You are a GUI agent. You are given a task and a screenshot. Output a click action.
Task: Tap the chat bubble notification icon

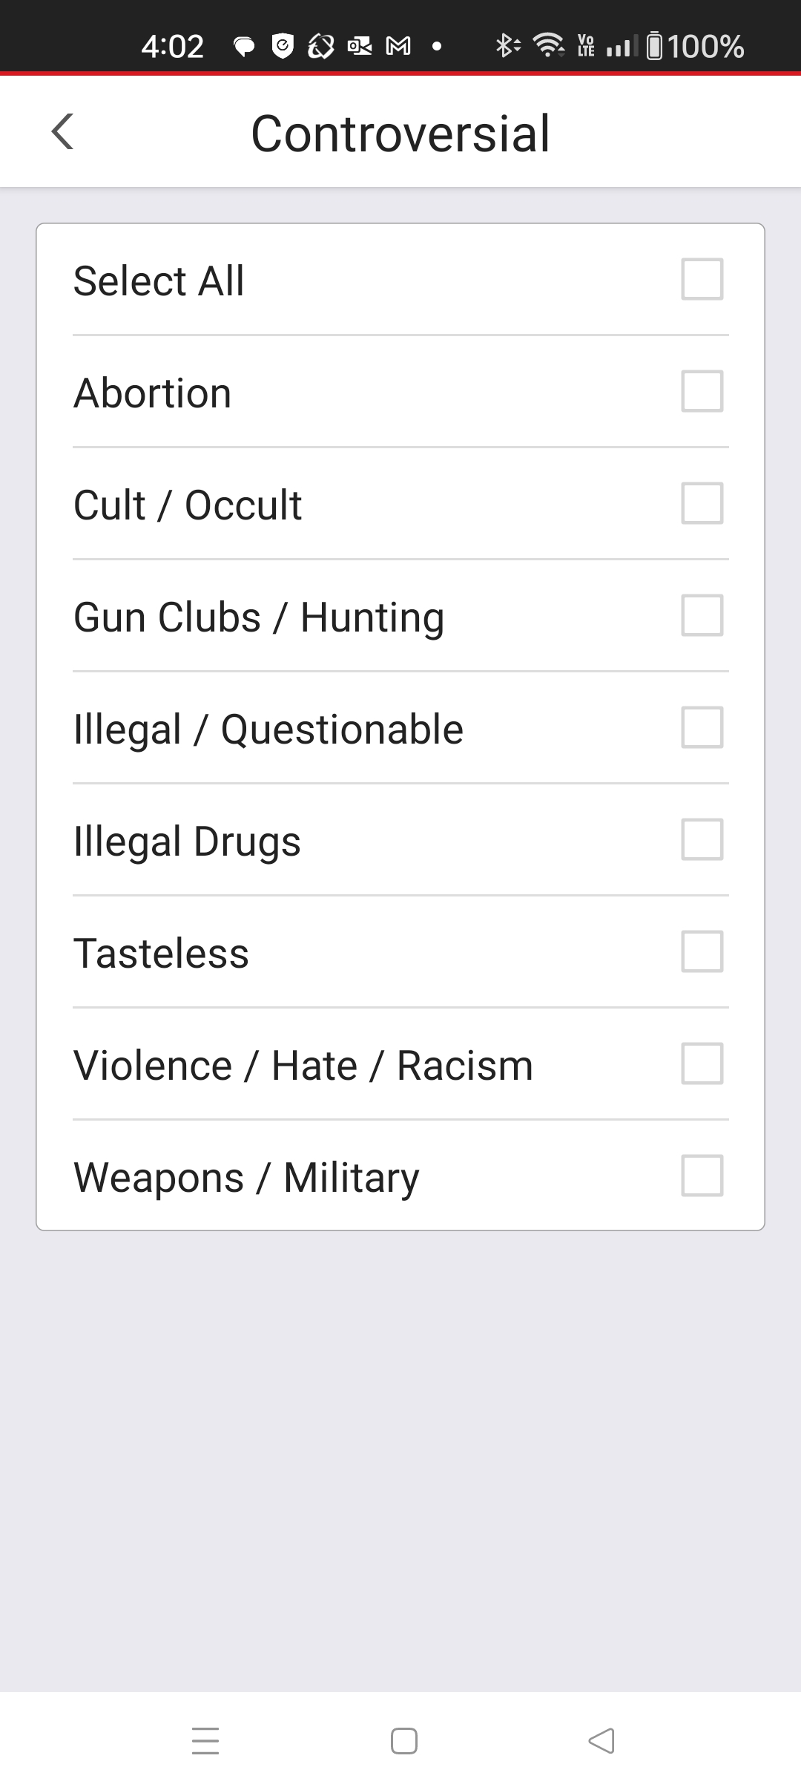(244, 47)
